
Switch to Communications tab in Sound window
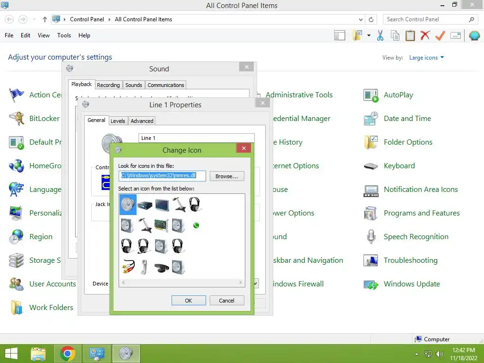pyautogui.click(x=166, y=85)
